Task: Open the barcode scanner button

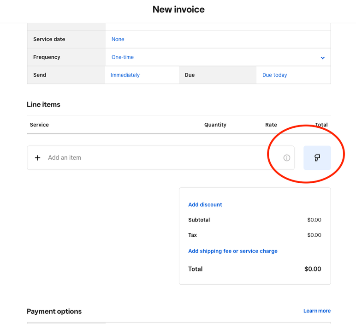Action: (317, 158)
